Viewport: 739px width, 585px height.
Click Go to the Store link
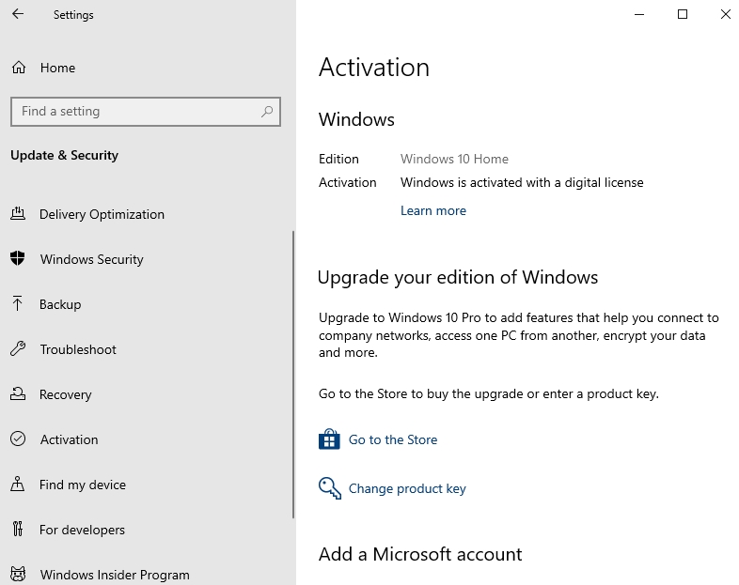point(393,439)
